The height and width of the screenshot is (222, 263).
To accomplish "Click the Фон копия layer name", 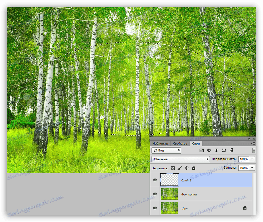I will (x=189, y=194).
